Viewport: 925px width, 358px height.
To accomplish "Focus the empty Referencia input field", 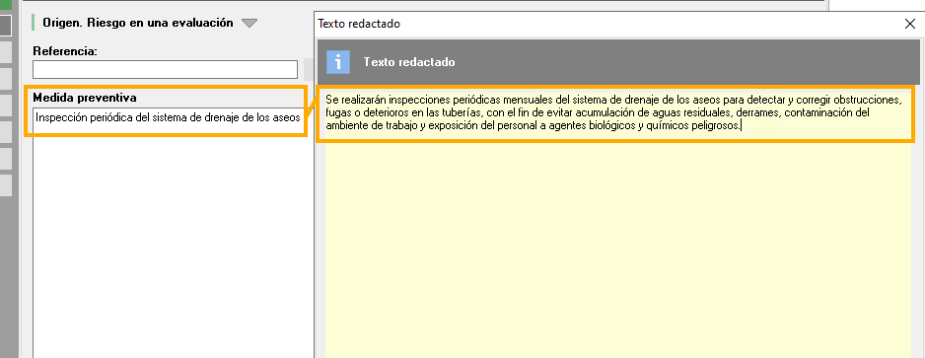I will [x=166, y=70].
